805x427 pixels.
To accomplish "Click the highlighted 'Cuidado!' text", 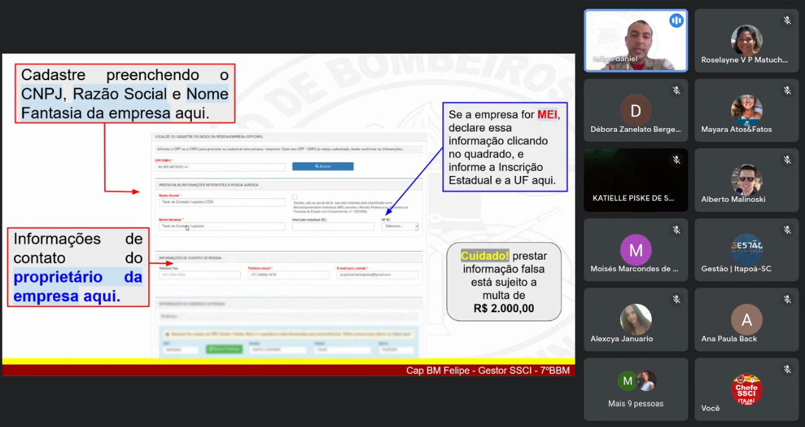I will (x=485, y=256).
